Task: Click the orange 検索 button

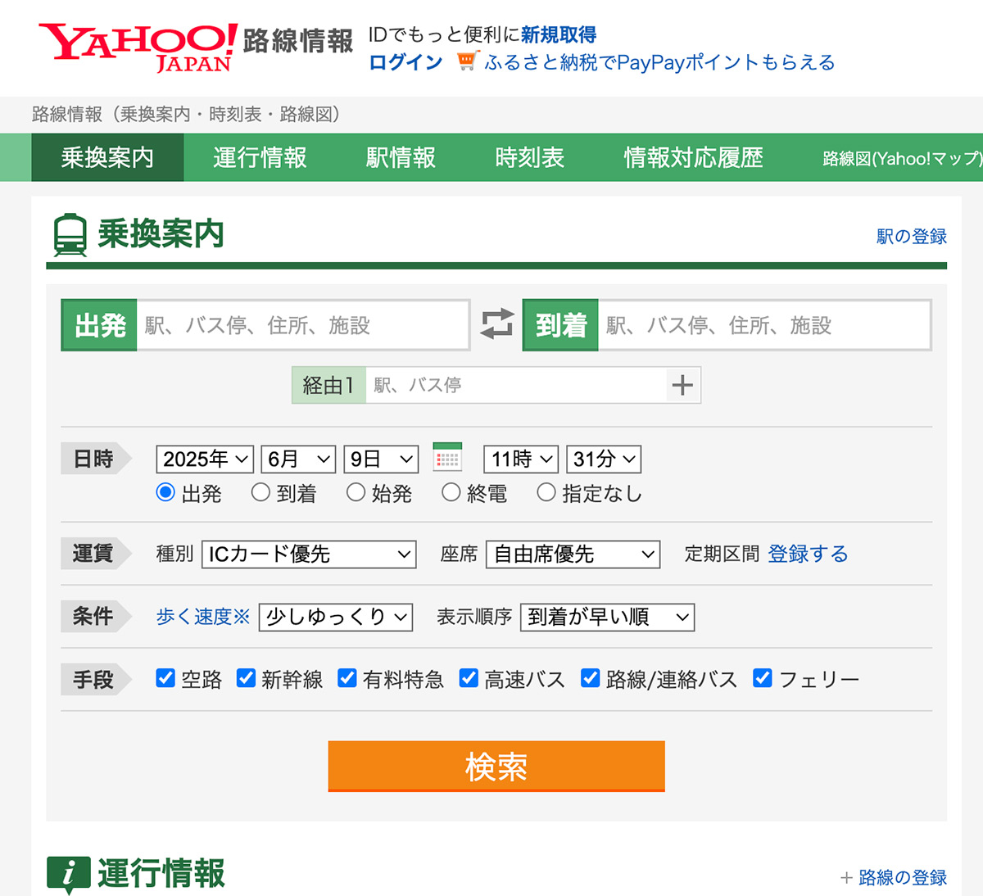Action: click(x=496, y=767)
